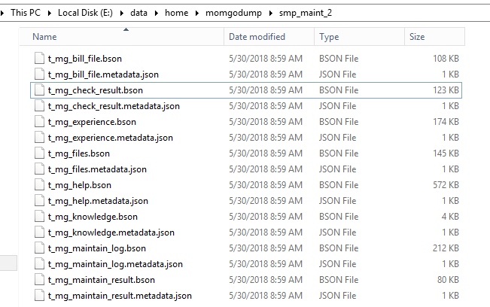Image resolution: width=490 pixels, height=307 pixels.
Task: Click the t_mg_maintain_log.metadata.json file icon
Action: tap(39, 264)
